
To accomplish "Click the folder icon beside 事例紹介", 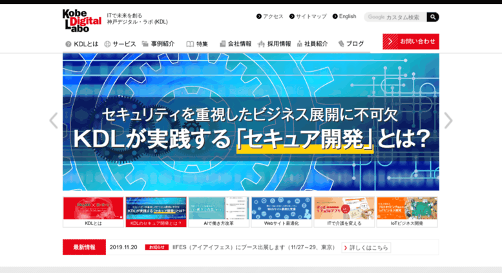I will tap(145, 43).
